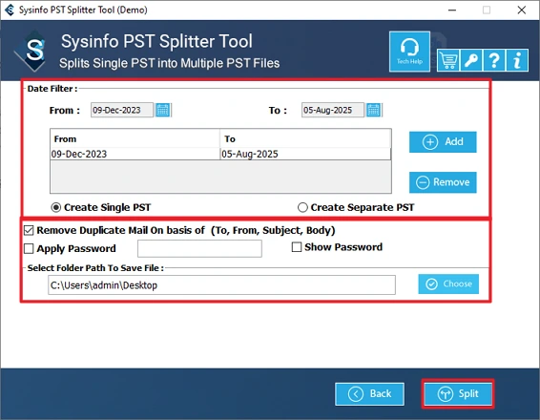
Task: Open the From date calendar picker
Action: (162, 111)
